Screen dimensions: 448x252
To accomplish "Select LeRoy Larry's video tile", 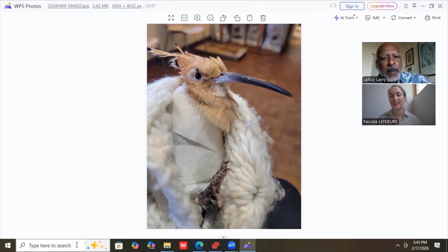I will 399,63.
